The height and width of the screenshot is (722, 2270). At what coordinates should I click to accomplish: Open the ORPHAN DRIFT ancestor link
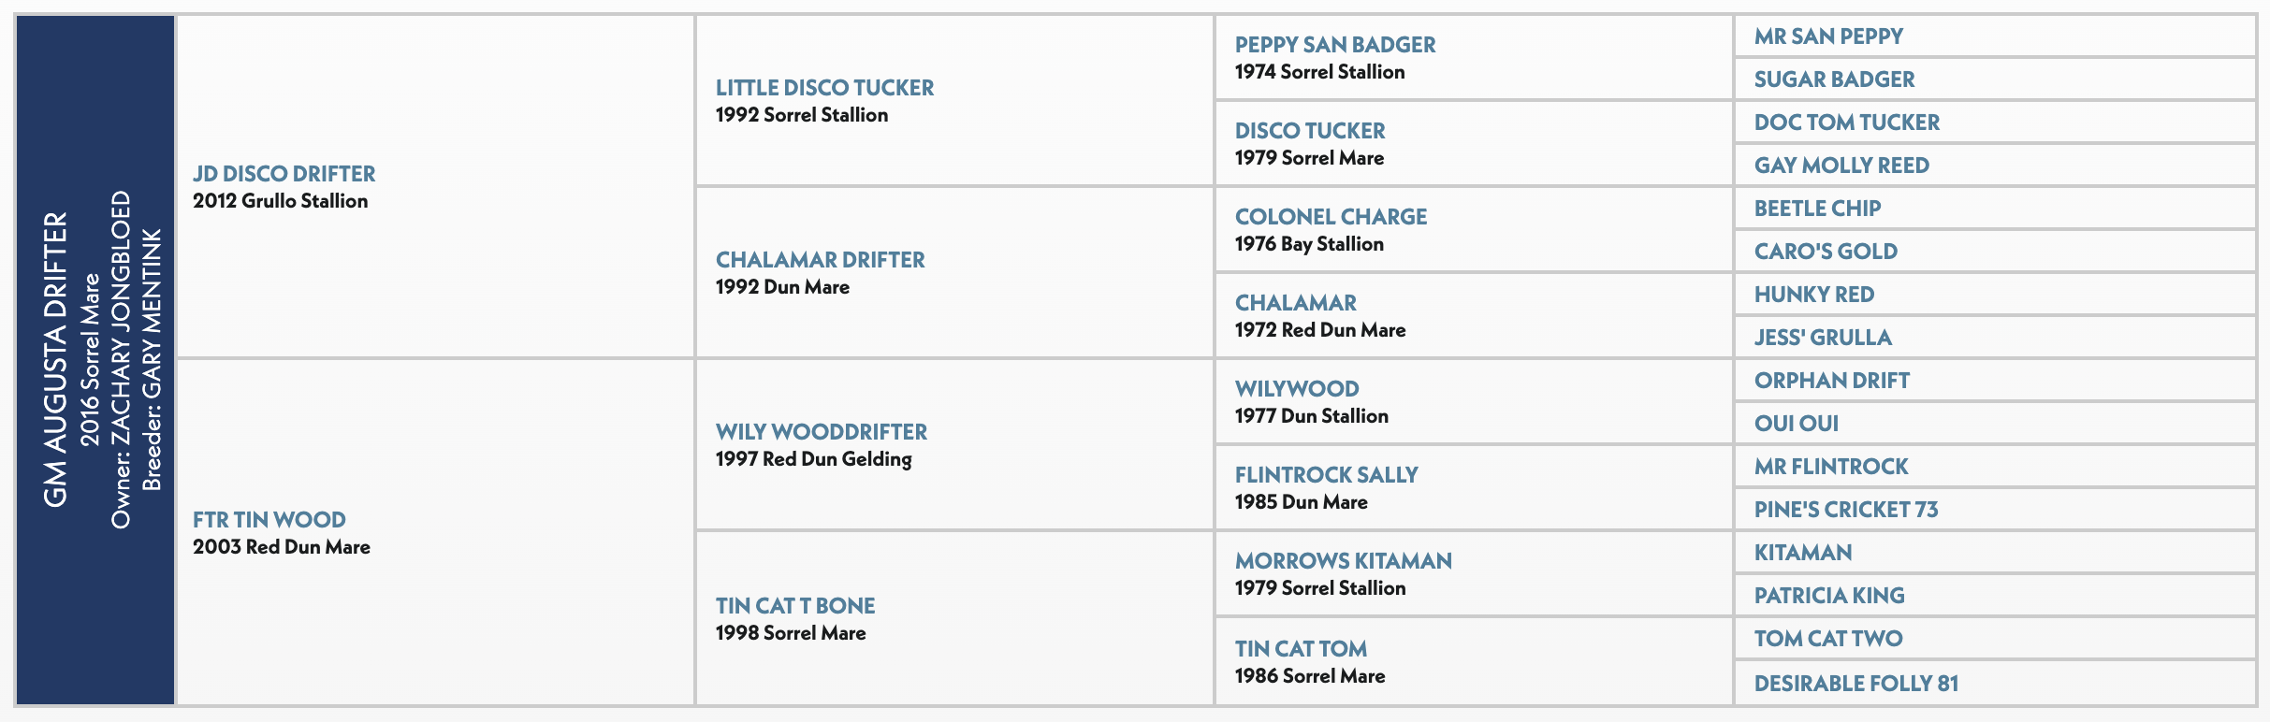coord(1831,381)
